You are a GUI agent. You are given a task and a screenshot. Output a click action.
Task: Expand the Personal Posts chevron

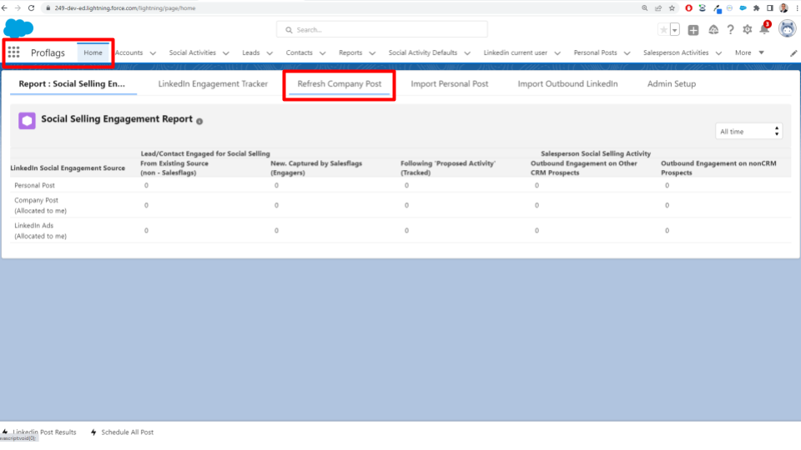(x=627, y=53)
